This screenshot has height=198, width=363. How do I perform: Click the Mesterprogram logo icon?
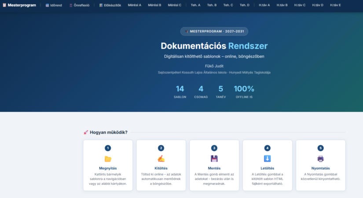pyautogui.click(x=4, y=5)
